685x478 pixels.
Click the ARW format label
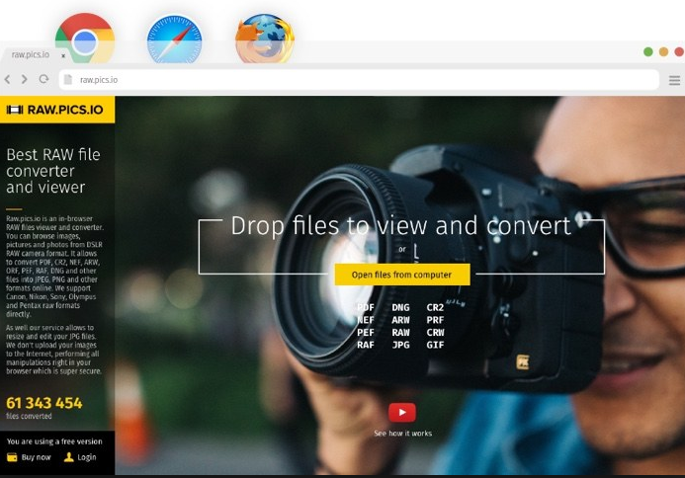[x=400, y=320]
